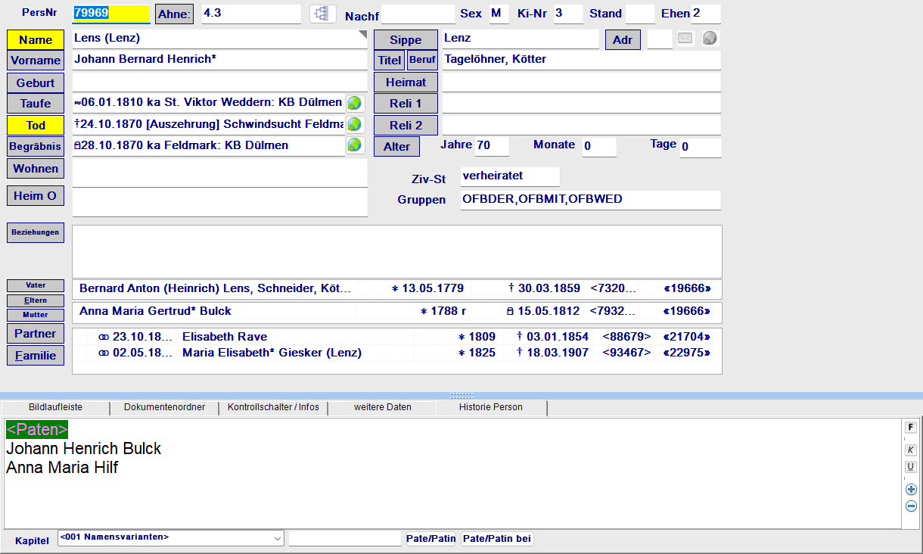
Task: Toggle bold formatting with the F button
Action: tap(911, 428)
